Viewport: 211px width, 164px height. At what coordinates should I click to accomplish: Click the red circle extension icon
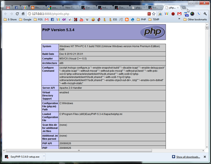click(x=173, y=14)
